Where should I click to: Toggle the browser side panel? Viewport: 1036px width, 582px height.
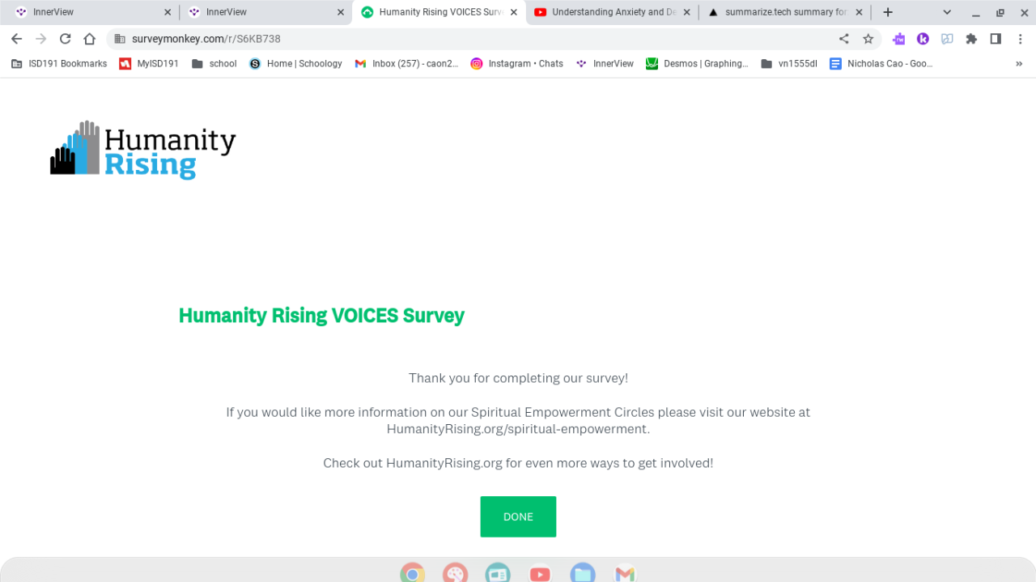(996, 39)
